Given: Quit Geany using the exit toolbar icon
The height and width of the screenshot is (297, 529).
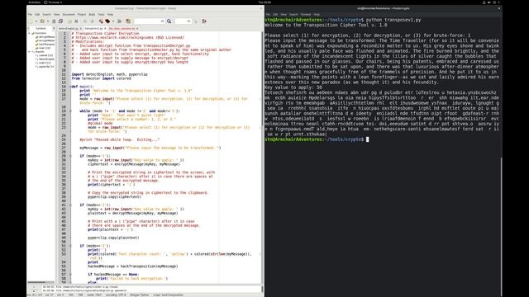Looking at the screenshot, I should pyautogui.click(x=204, y=21).
